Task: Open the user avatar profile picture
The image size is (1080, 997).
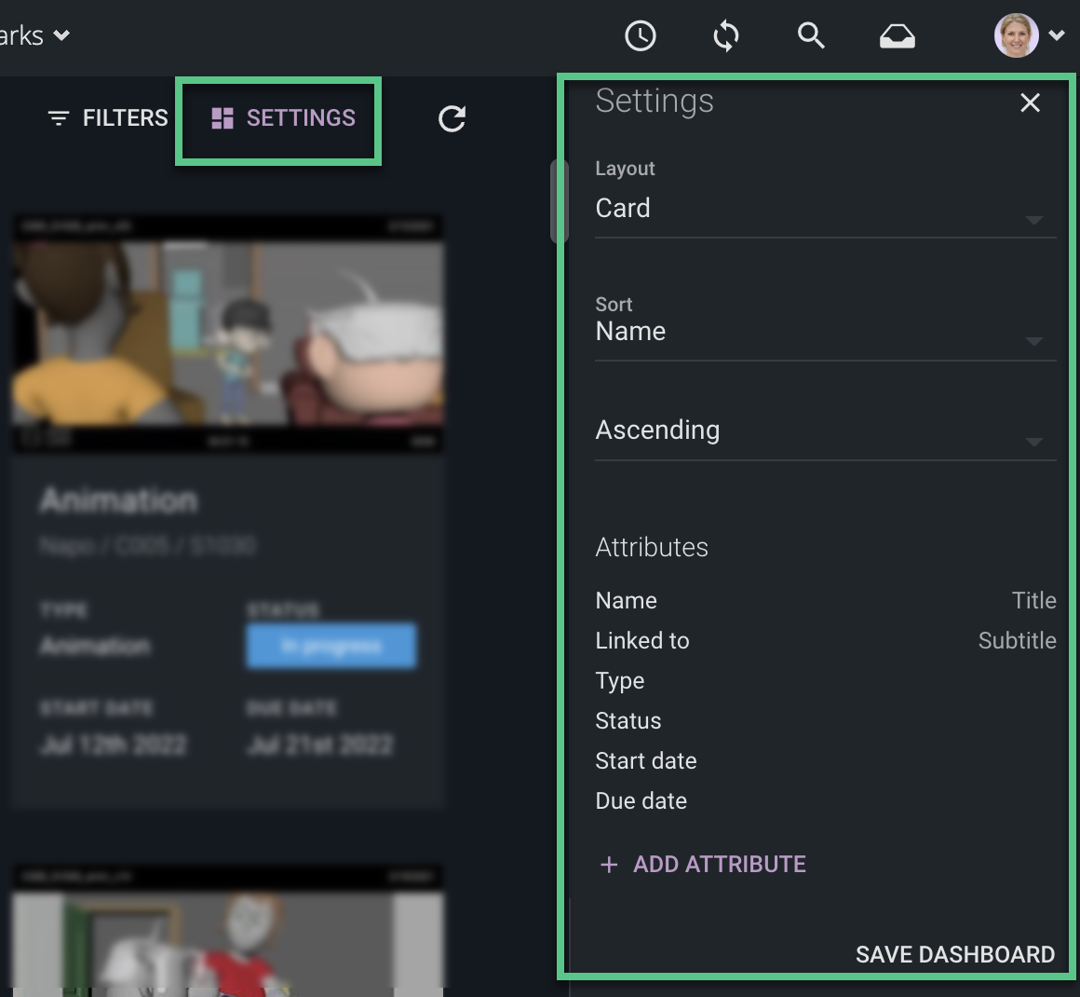Action: 1017,34
